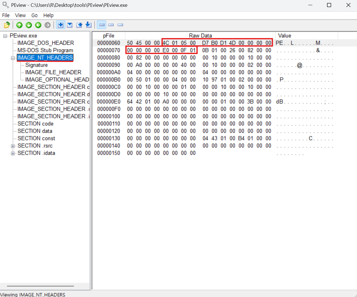Click the status bar 'Viewing IMAGE_NT_HEADERS' text

(33, 295)
